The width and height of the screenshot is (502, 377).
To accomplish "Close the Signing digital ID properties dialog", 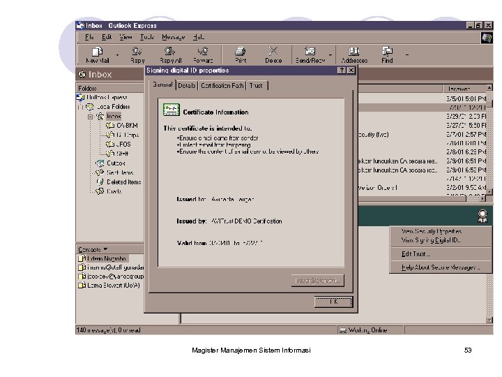I will 351,71.
